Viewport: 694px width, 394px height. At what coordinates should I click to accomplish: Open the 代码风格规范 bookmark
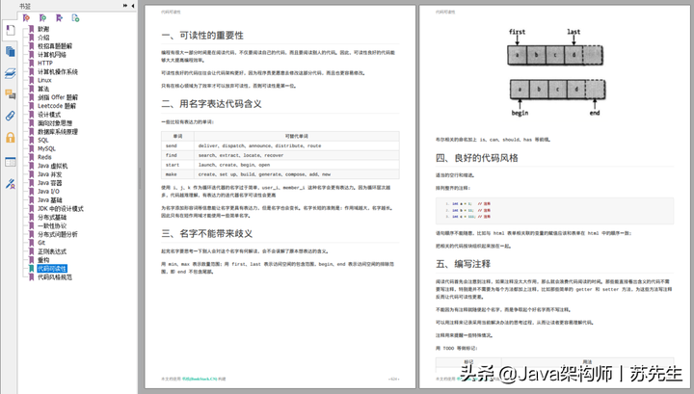54,277
